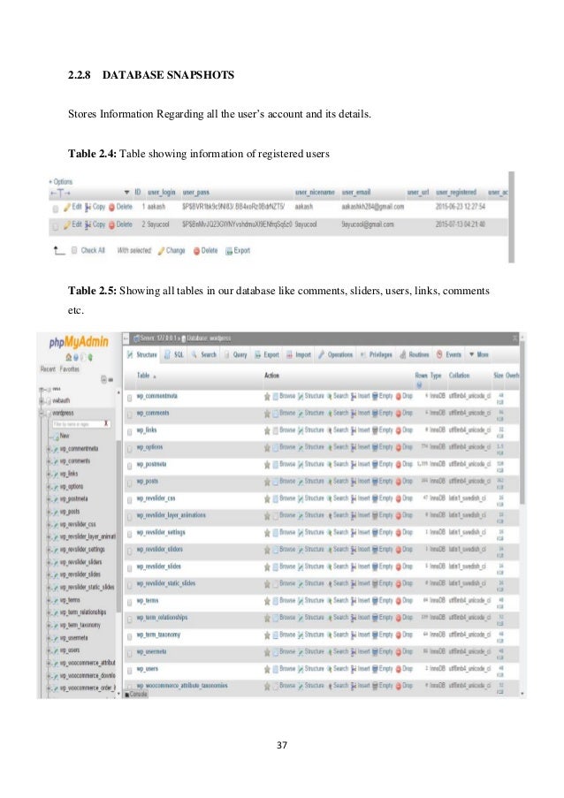This screenshot has height=798, width=564.
Task: Tick checkbox for 9ayucool user row
Action: coord(55,226)
